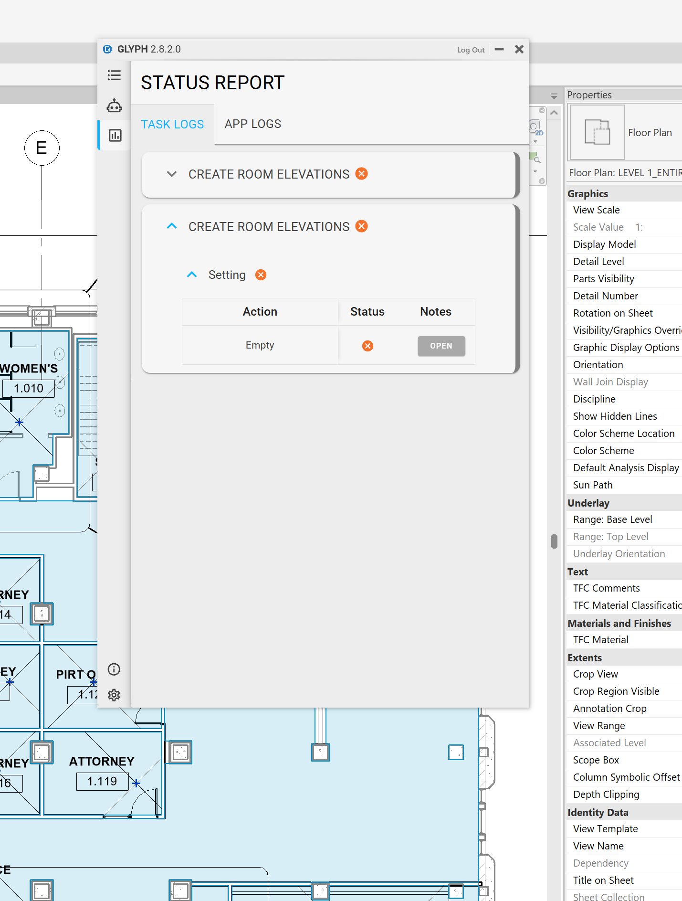Expand the first Create Room Elevations log
Screen dimensions: 682x901
(172, 174)
